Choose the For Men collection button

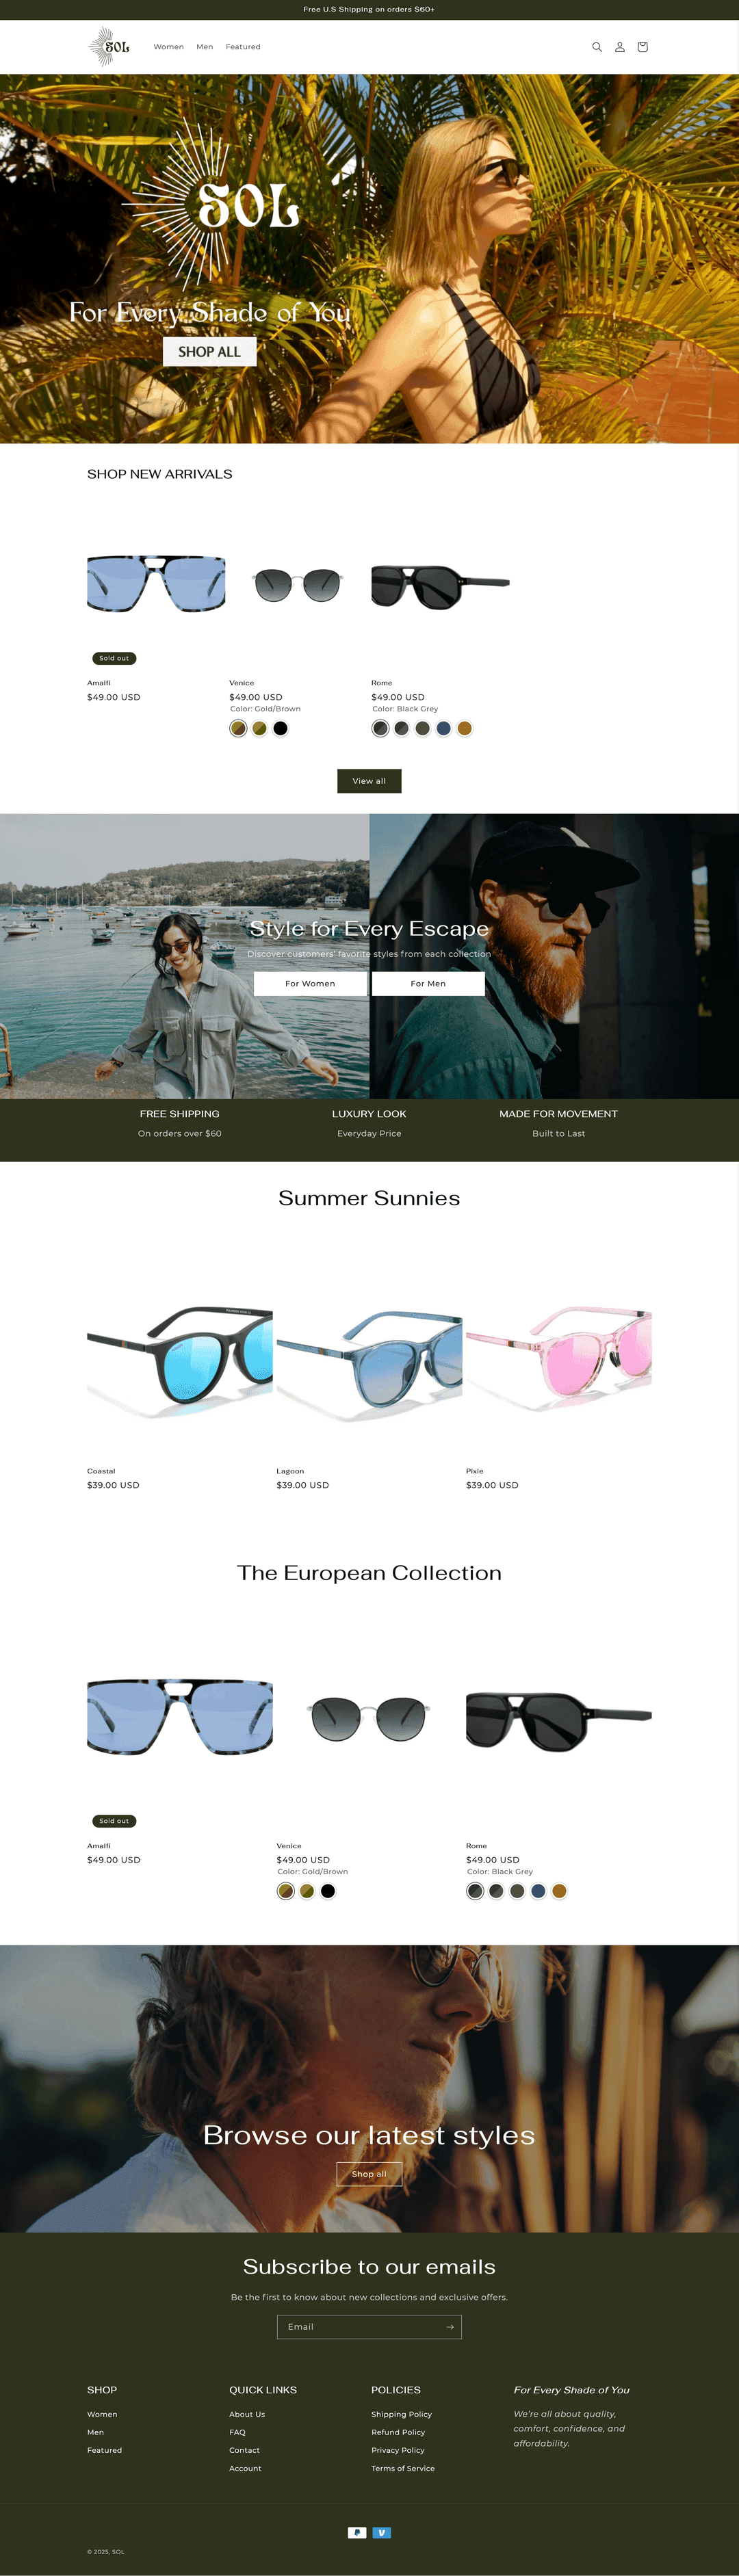click(428, 984)
